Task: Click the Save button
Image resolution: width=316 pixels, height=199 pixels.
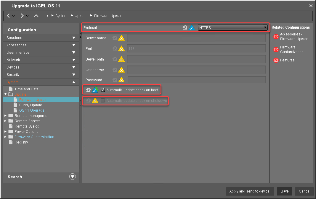Action: pyautogui.click(x=285, y=191)
